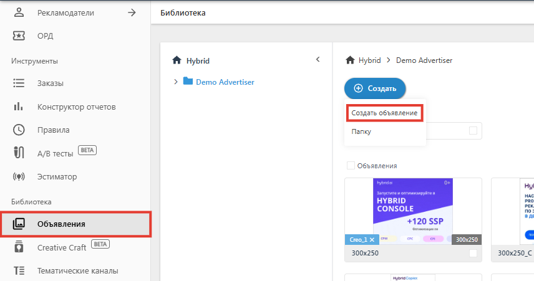The width and height of the screenshot is (534, 281).
Task: Expand Рекламодатели with the arrow
Action: pos(132,12)
